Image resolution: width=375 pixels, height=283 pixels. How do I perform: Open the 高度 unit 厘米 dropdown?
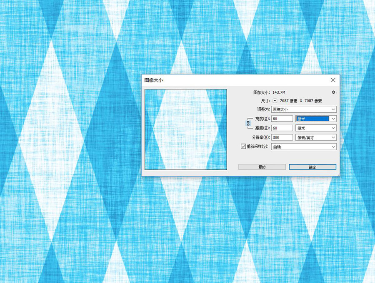pyautogui.click(x=316, y=128)
